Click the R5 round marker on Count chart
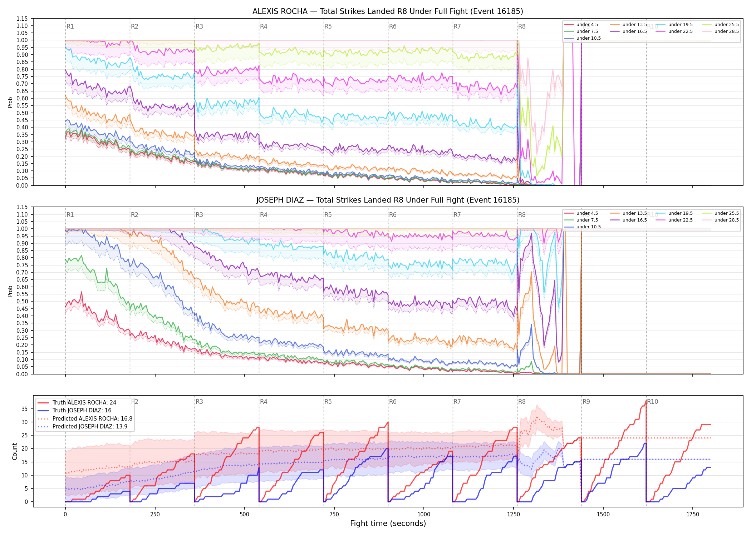This screenshot has width=751, height=536. pos(328,402)
